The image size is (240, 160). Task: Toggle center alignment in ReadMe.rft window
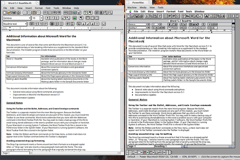36,24
